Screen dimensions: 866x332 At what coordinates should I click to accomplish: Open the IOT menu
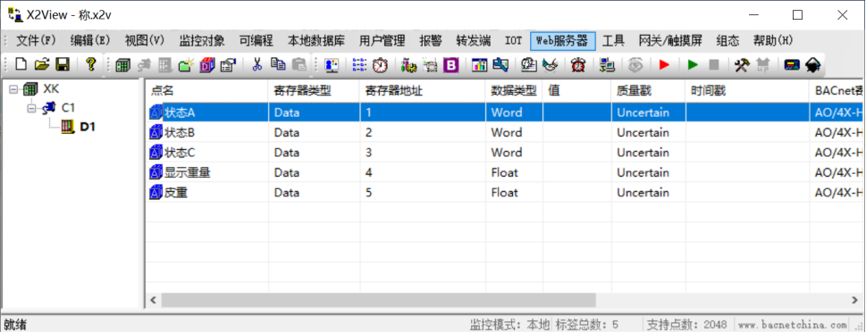point(514,40)
